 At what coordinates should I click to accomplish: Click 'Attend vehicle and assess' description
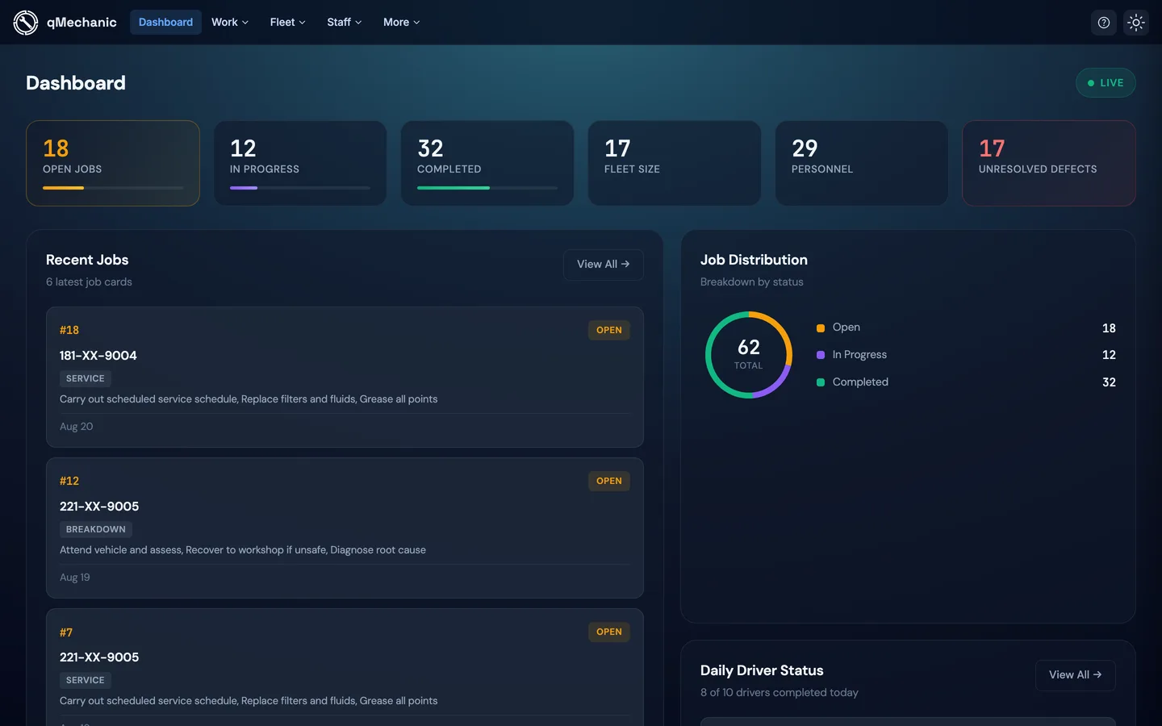pyautogui.click(x=243, y=550)
